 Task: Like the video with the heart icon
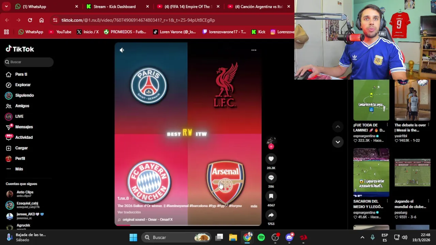point(271,159)
